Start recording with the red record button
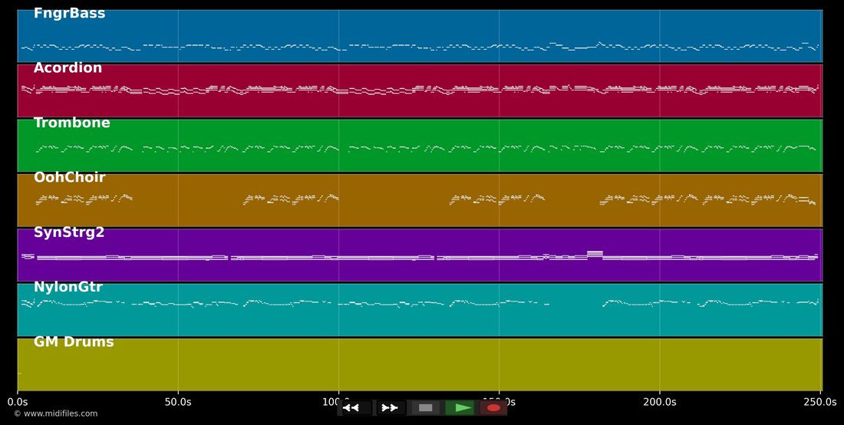844x425 pixels. tap(493, 408)
